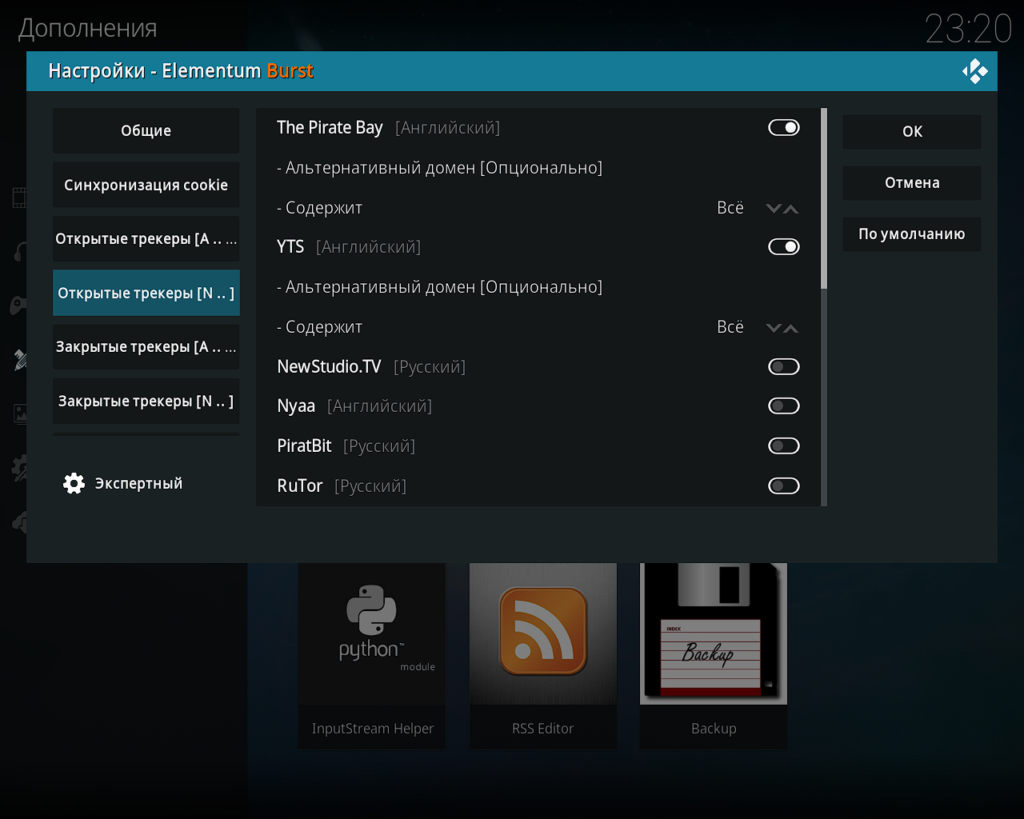This screenshot has height=819, width=1024.
Task: Click the PiratBit [Русский] row text
Action: point(346,445)
